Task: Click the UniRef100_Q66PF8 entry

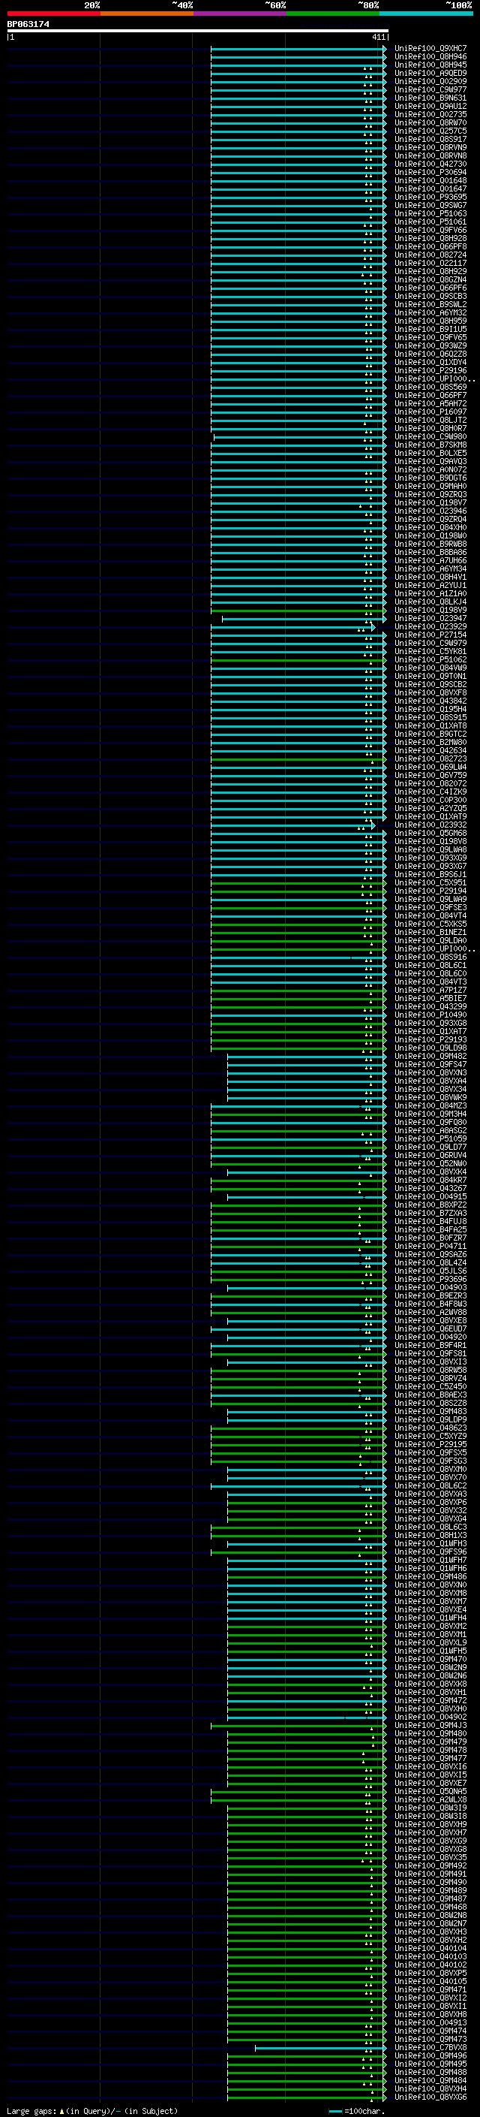Action: point(430,246)
